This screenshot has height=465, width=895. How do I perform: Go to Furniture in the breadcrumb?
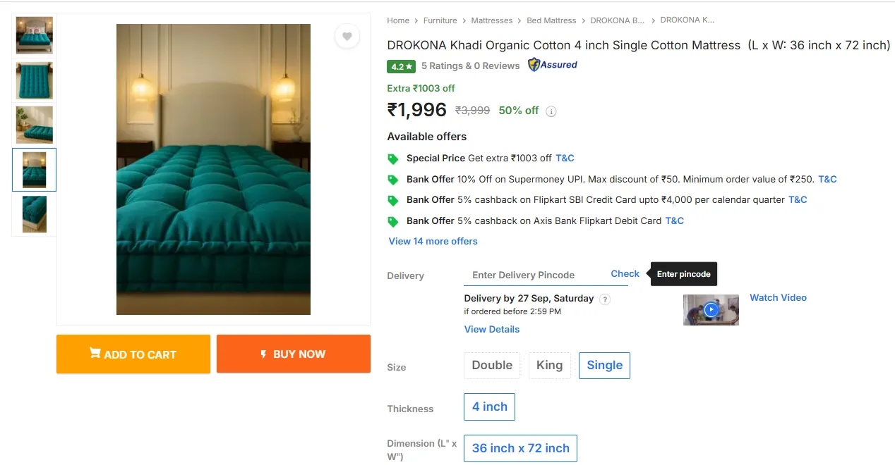(440, 20)
